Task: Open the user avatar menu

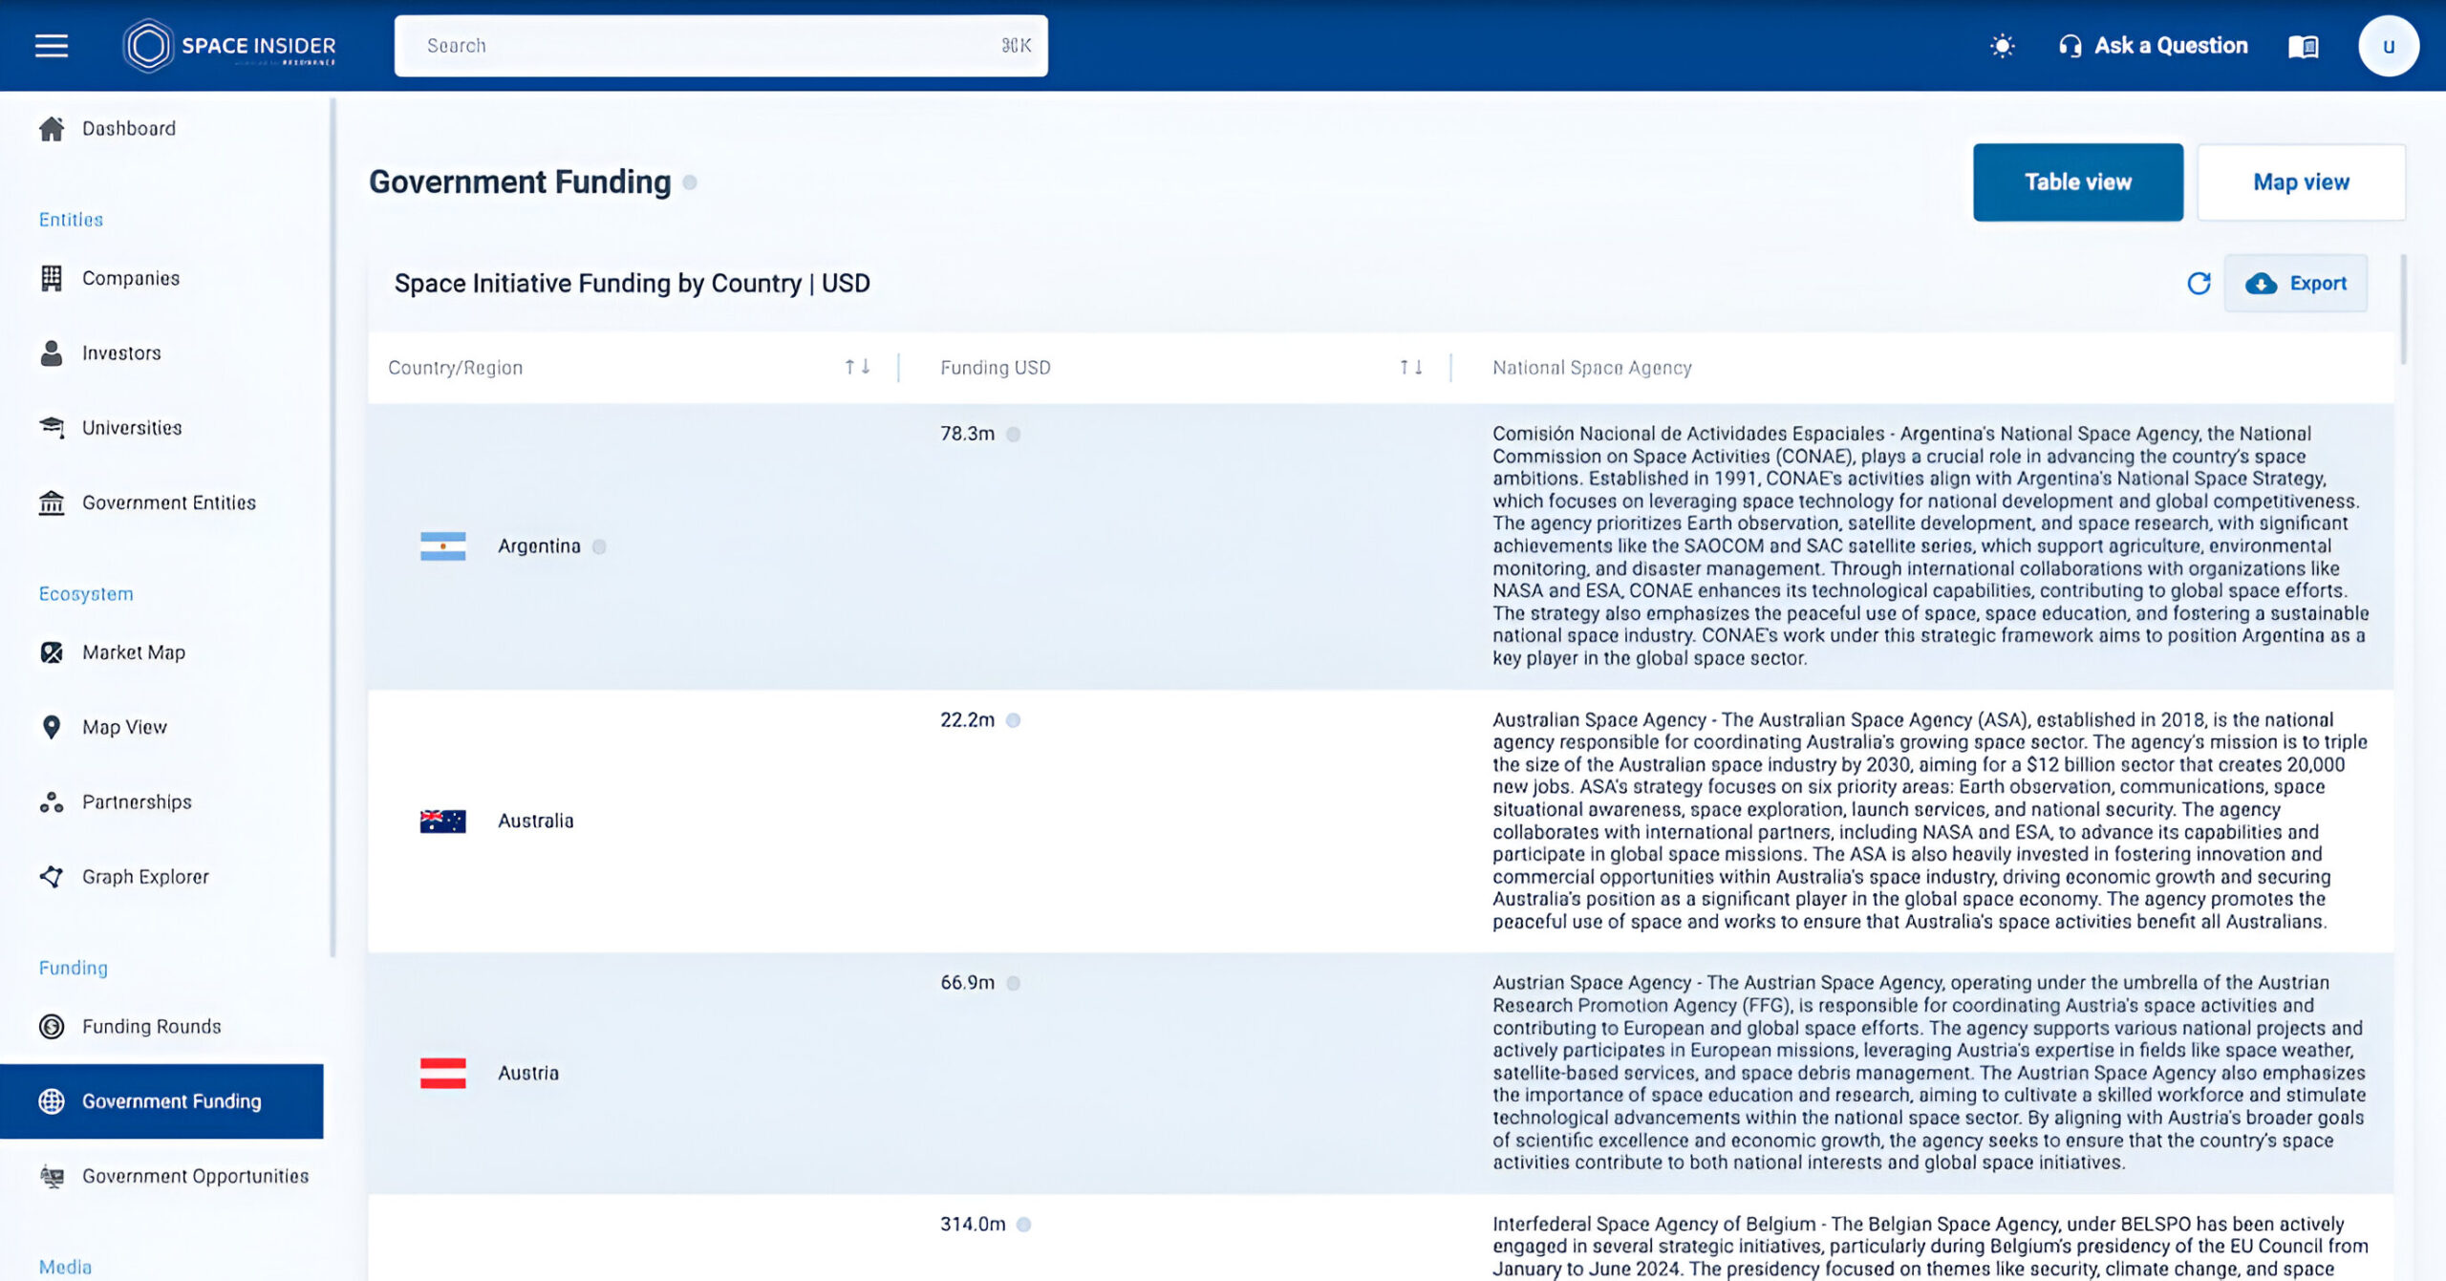Action: point(2388,46)
